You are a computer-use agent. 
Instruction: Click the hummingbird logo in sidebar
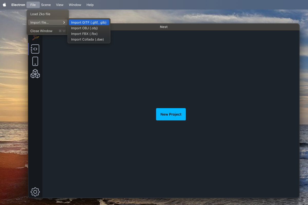36,38
